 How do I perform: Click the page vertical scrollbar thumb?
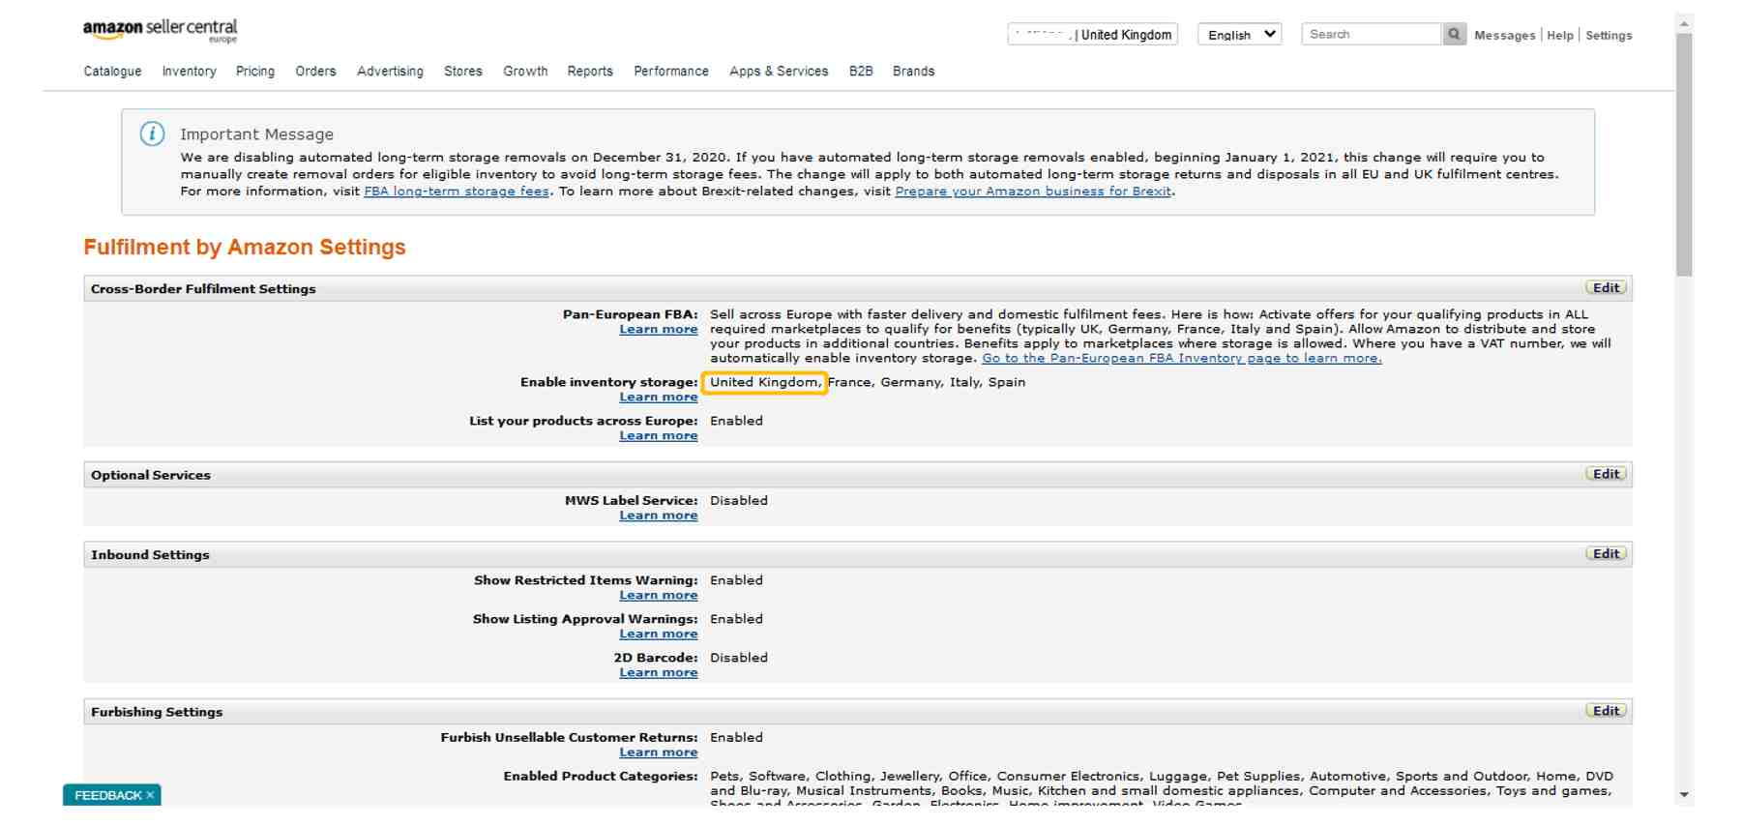1684,155
